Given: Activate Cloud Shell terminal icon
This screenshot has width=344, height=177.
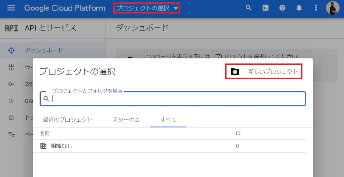Looking at the screenshot, I should (265, 8).
